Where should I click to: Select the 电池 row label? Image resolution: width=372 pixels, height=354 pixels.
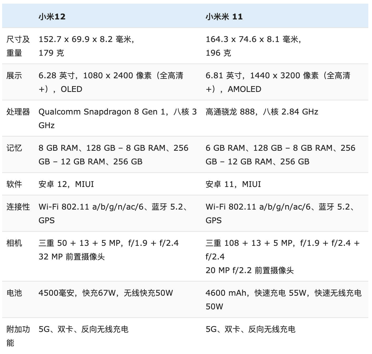pos(14,293)
